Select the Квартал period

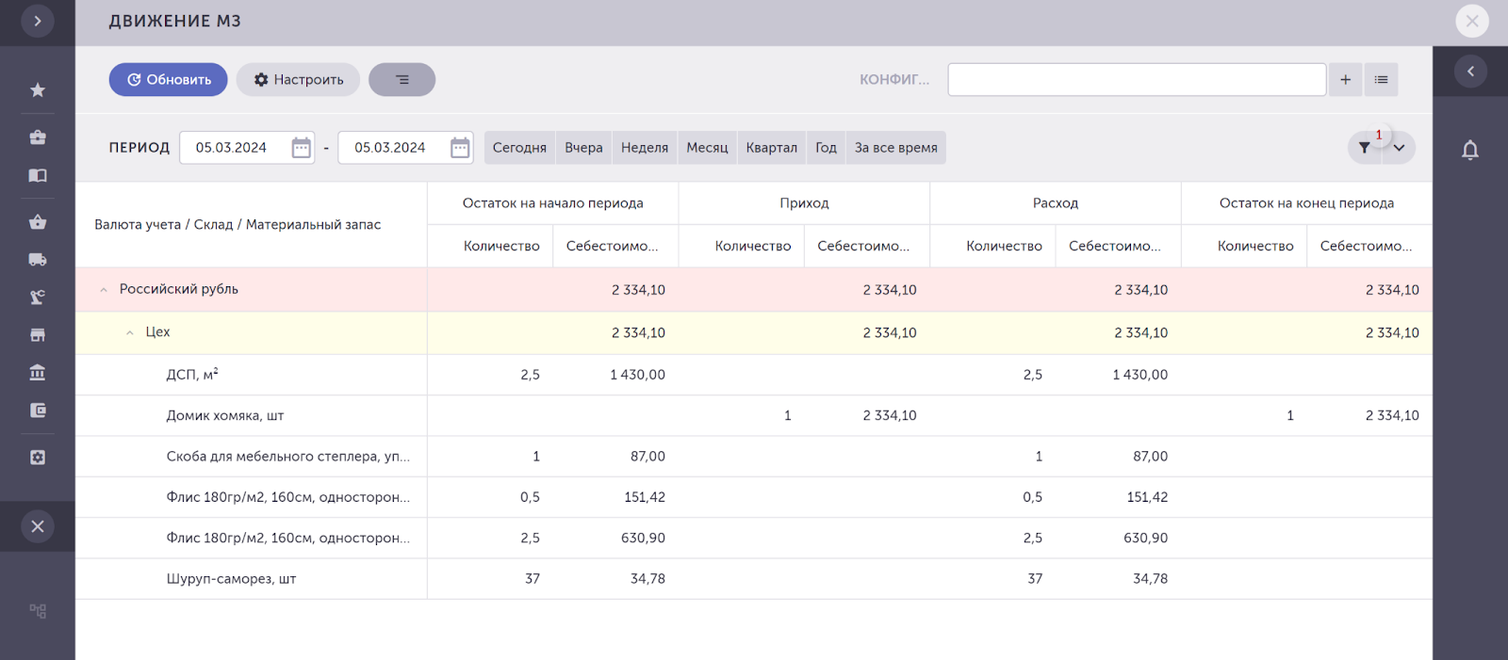(x=772, y=148)
